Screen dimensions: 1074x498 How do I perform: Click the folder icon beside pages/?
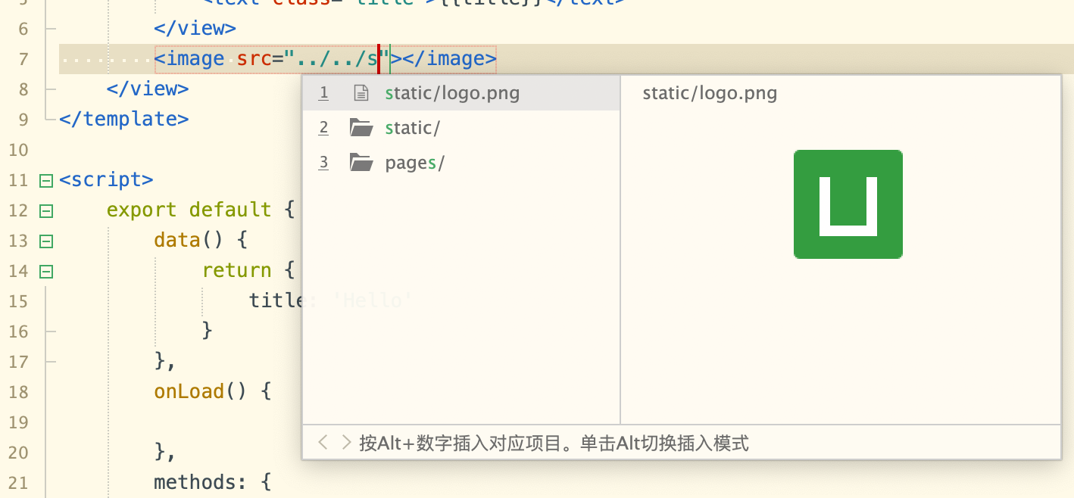pos(362,163)
